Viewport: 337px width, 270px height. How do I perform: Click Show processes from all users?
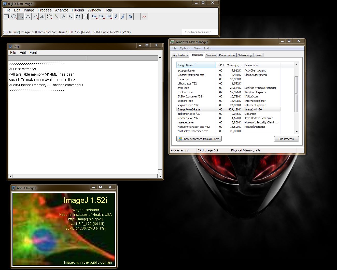coord(199,139)
